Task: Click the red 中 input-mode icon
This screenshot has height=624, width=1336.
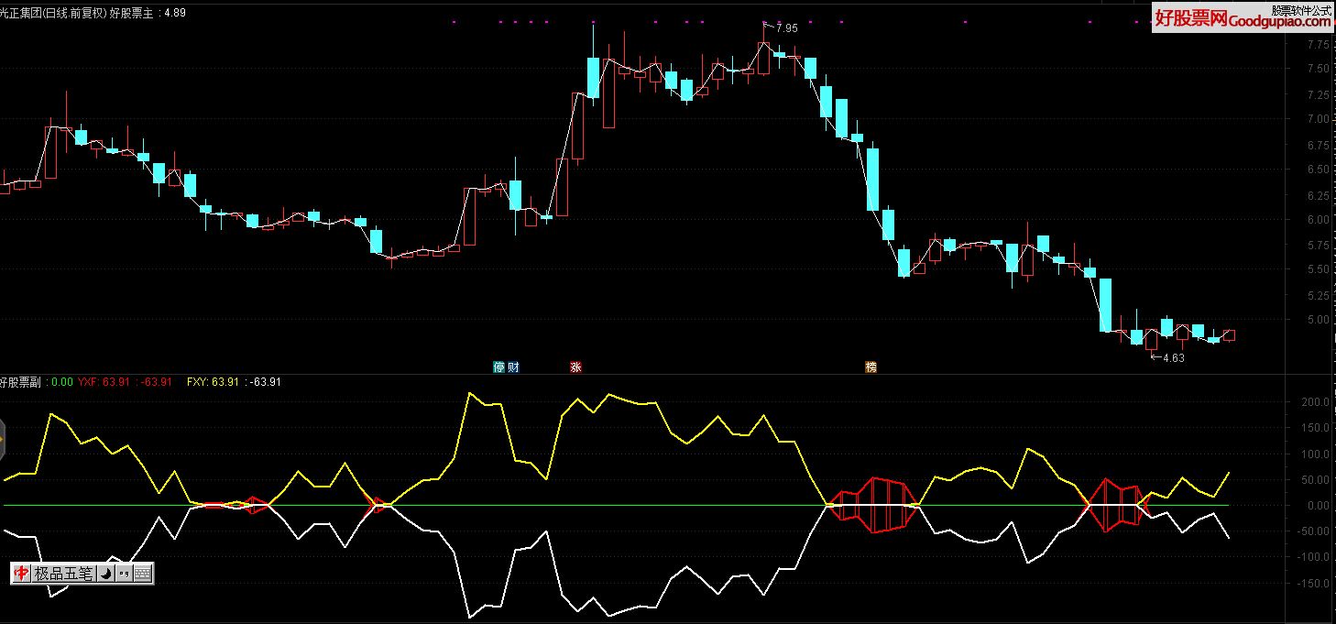Action: (21, 574)
